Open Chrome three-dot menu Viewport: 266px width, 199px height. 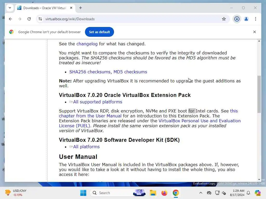click(256, 19)
